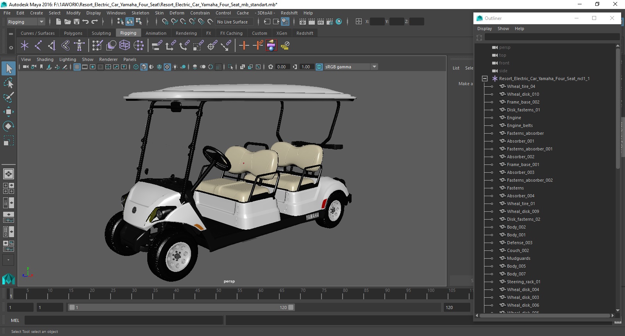The width and height of the screenshot is (625, 336).
Task: Open the viewport Renderer menu
Action: [x=108, y=59]
